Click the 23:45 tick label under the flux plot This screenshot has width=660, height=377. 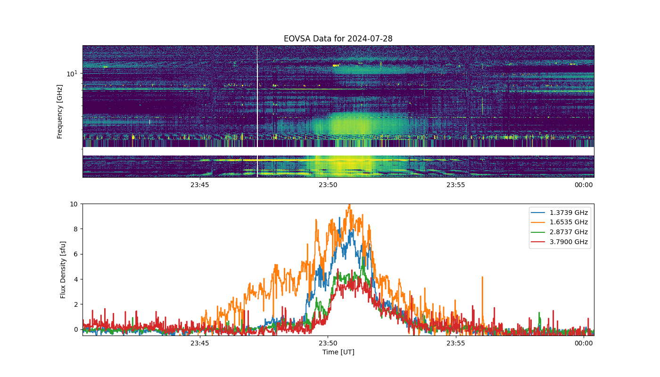(200, 343)
